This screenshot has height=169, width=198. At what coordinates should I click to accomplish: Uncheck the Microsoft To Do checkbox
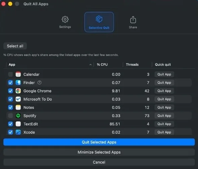click(10, 99)
